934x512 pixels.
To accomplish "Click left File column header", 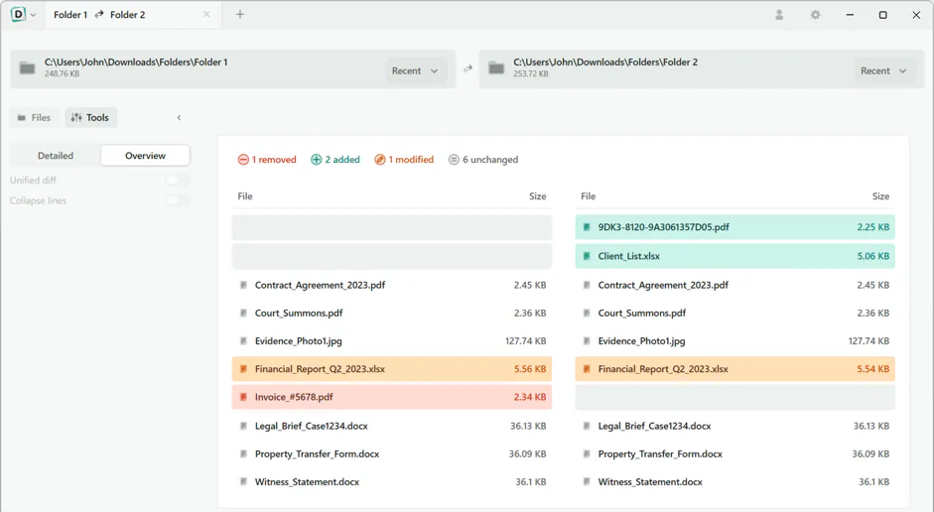I will click(245, 196).
